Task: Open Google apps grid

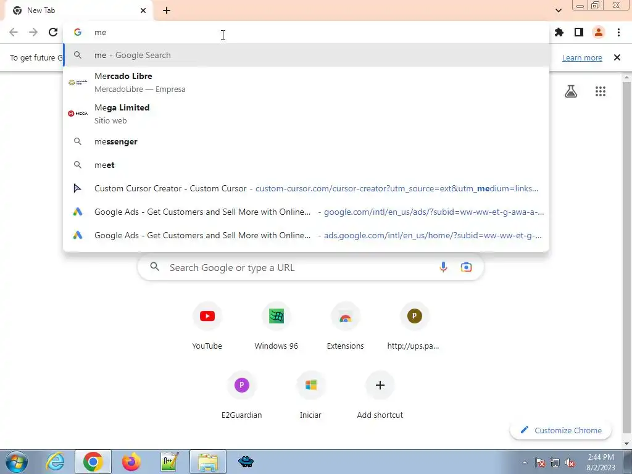Action: (600, 91)
